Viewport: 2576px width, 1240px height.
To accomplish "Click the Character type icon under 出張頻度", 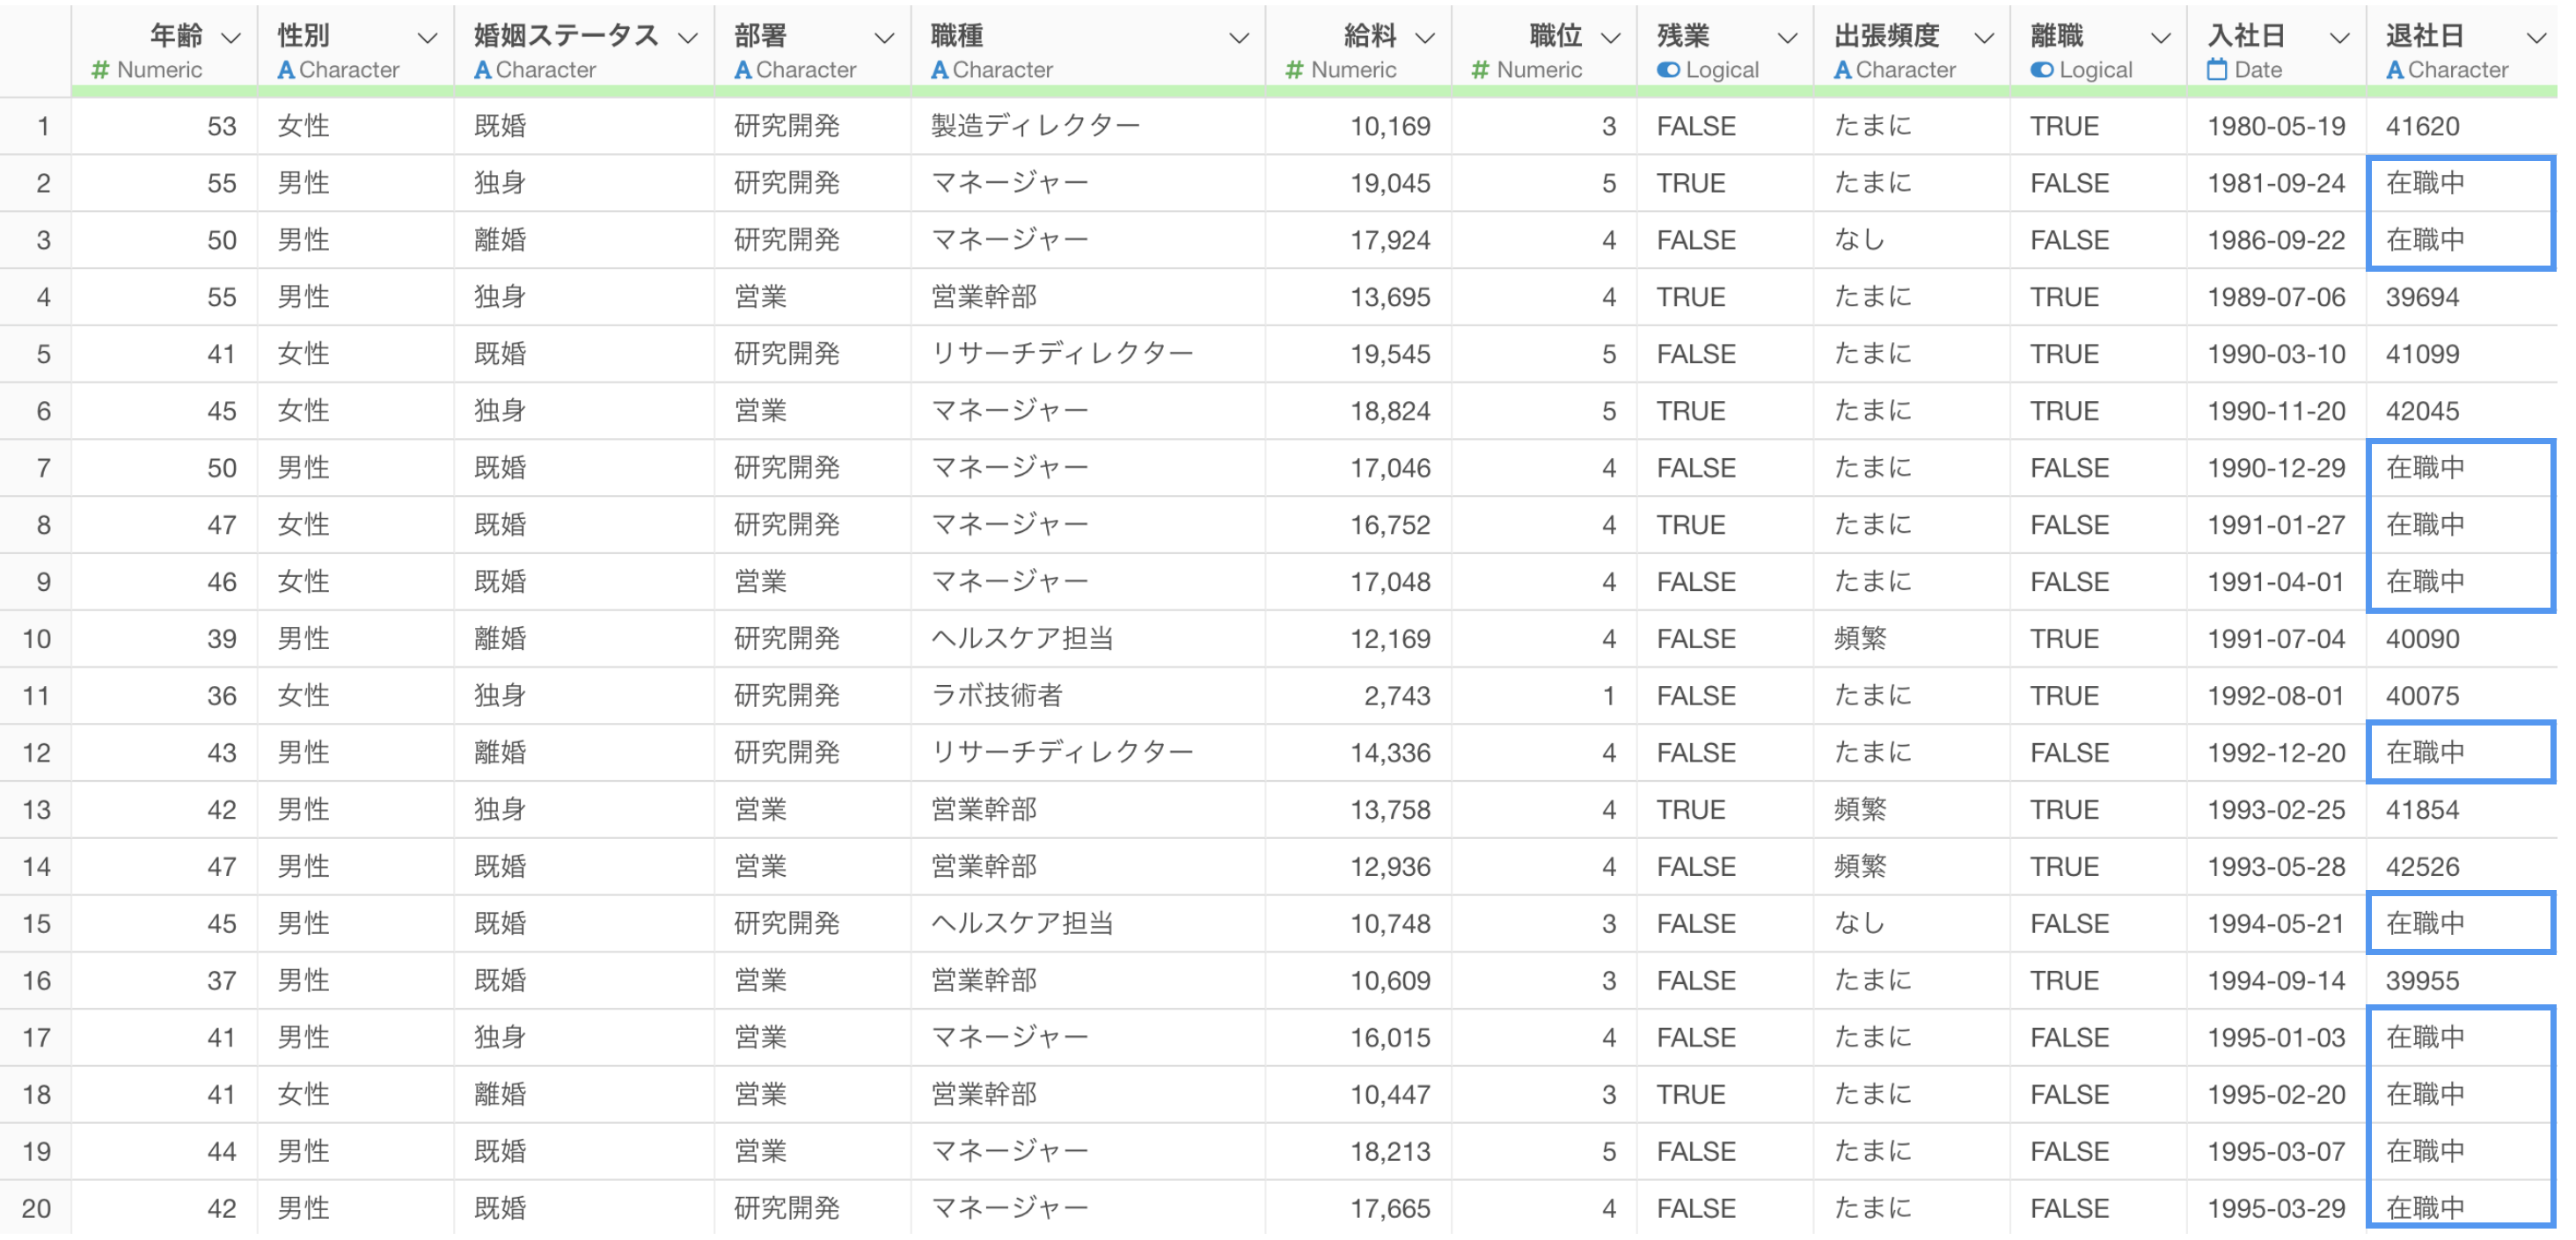I will [x=1843, y=70].
